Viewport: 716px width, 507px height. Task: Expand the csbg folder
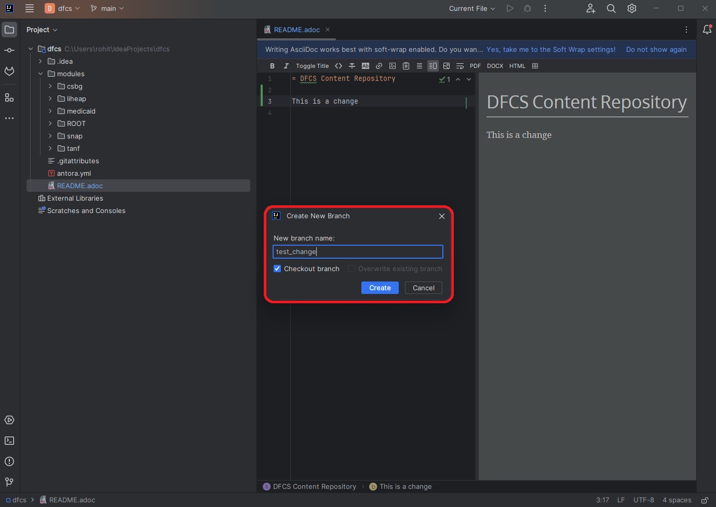[x=50, y=86]
